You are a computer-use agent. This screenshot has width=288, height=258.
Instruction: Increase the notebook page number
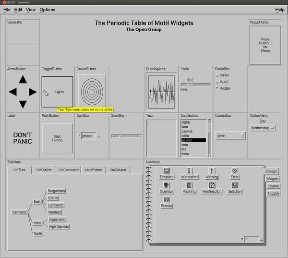click(261, 239)
